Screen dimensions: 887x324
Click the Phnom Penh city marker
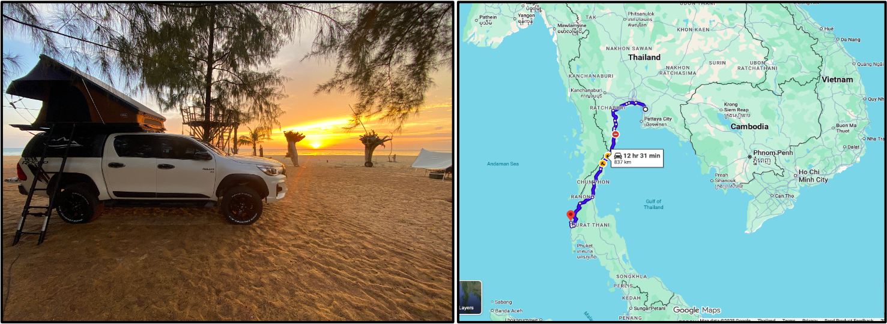pos(749,156)
